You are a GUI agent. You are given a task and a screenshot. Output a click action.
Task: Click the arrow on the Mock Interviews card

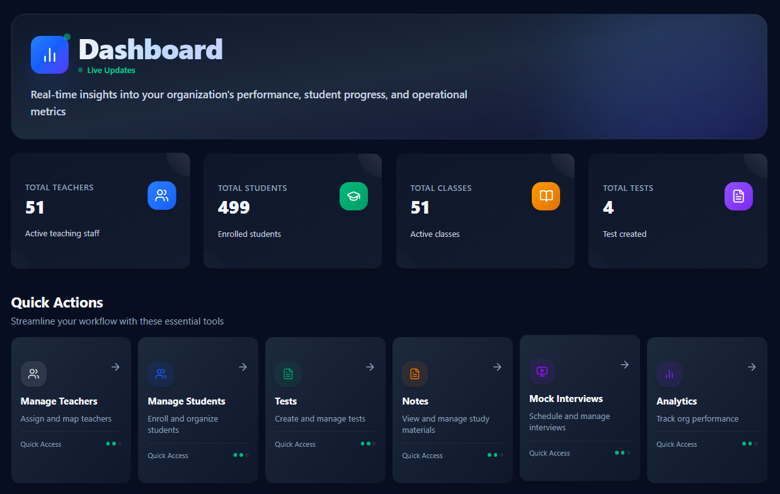(x=624, y=364)
